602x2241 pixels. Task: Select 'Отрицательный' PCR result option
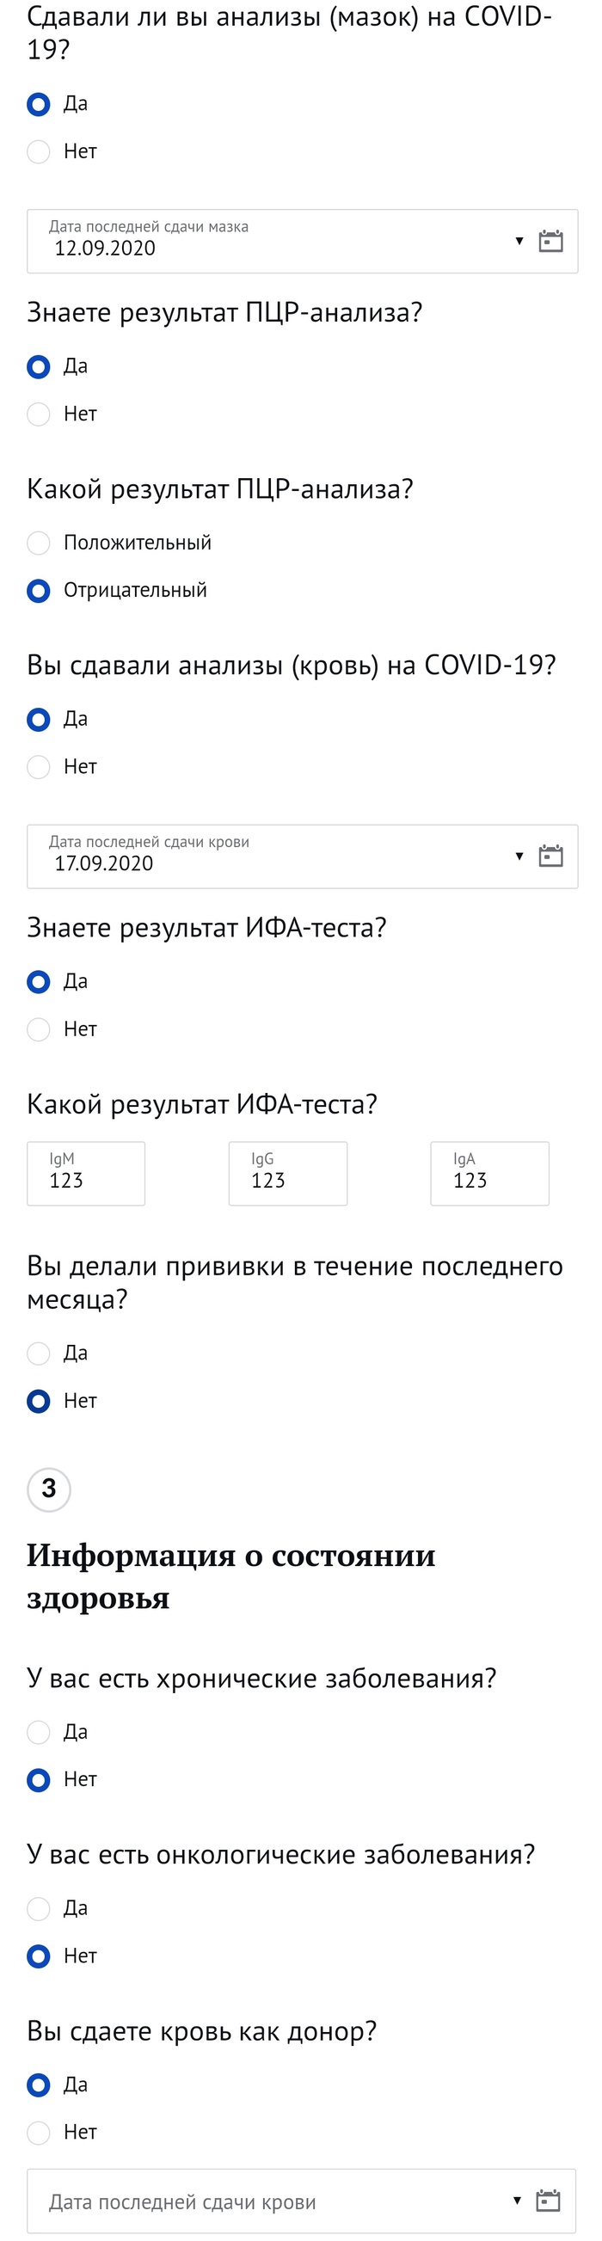(x=39, y=591)
